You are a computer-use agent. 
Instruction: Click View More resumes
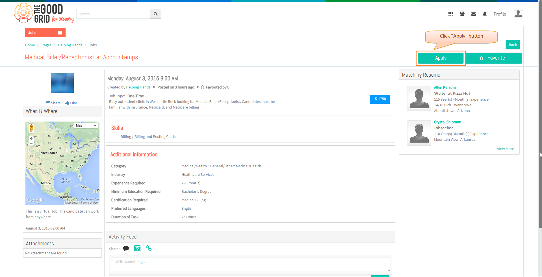click(x=505, y=149)
